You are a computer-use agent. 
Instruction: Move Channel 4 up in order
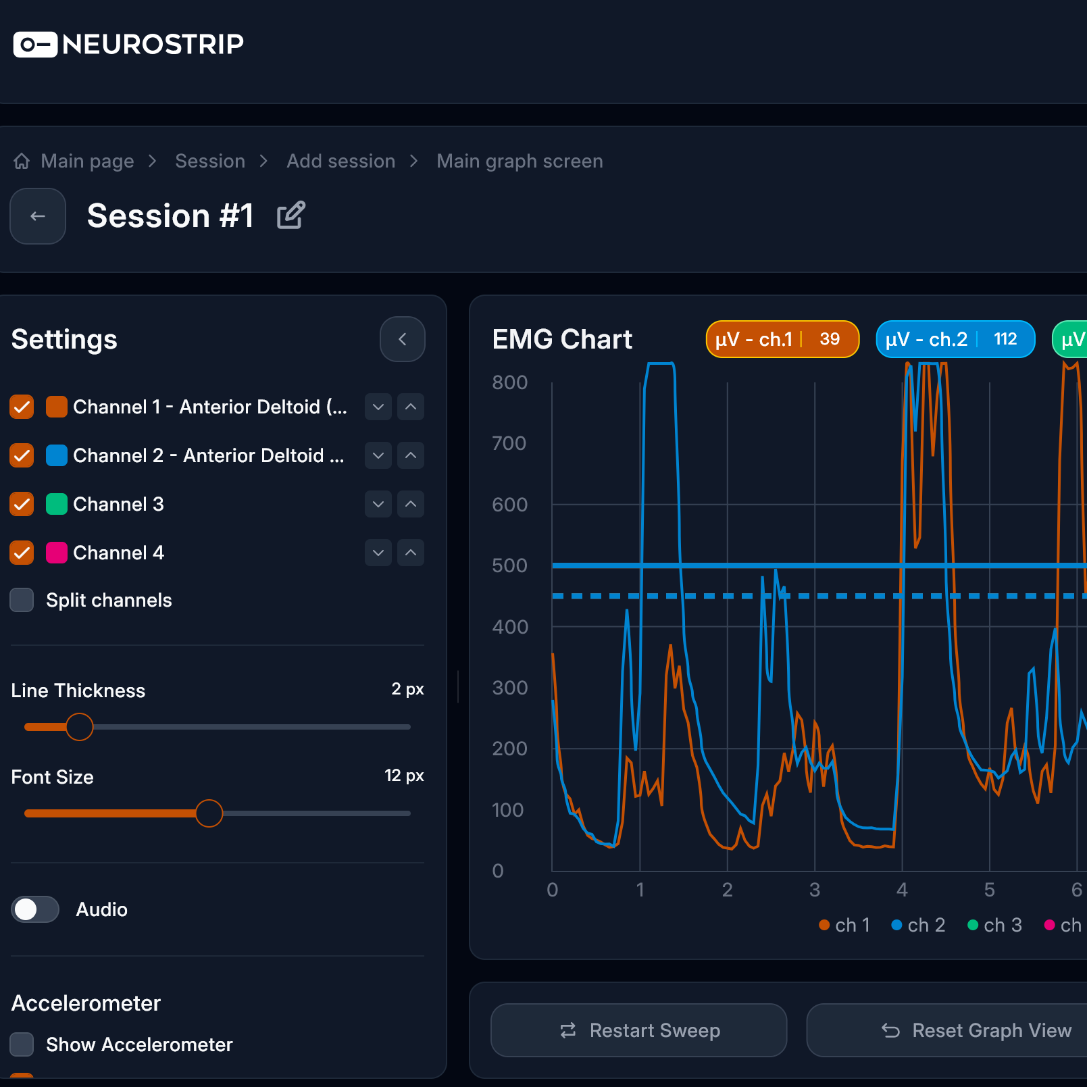click(411, 553)
